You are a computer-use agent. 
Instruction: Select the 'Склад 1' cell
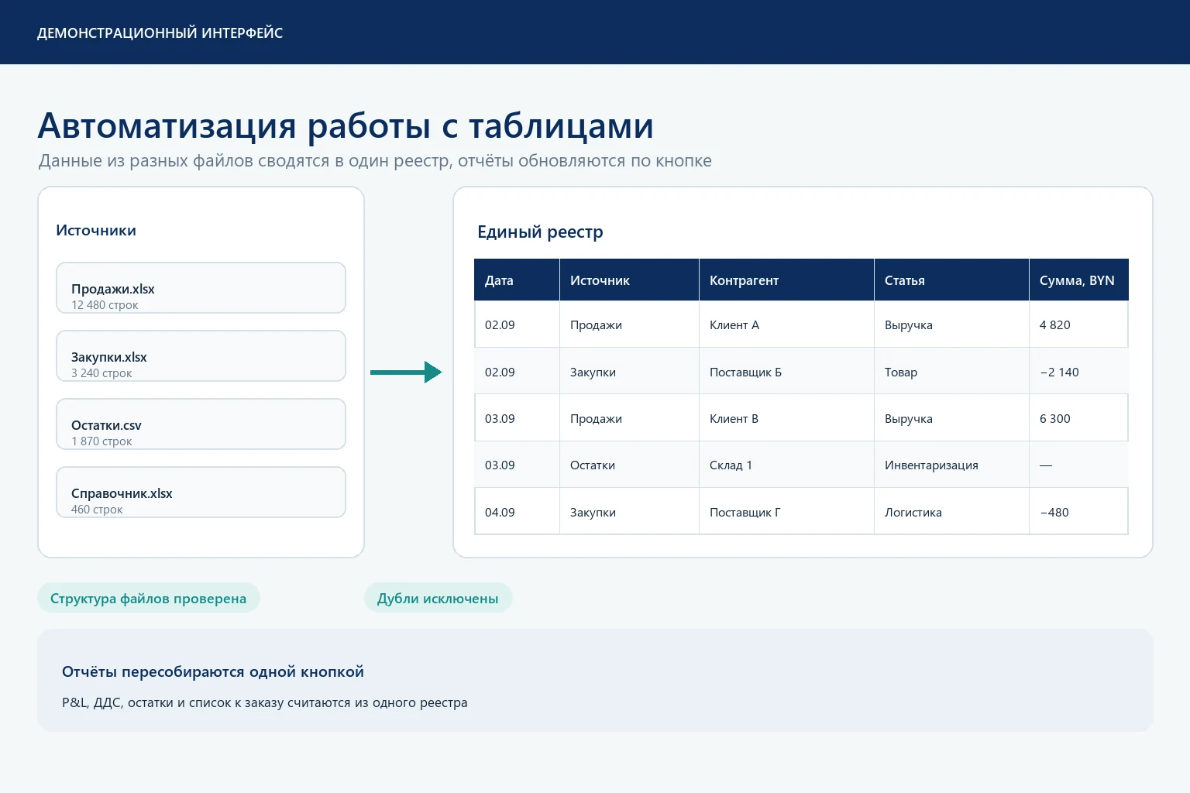click(x=786, y=465)
